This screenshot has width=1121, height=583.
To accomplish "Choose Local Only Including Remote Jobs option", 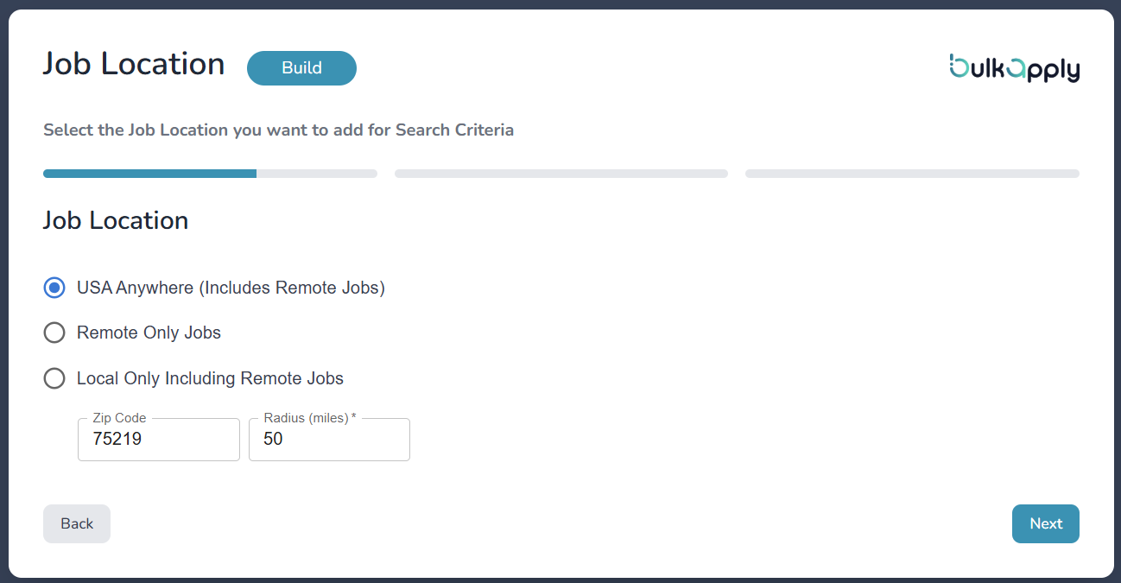I will (x=54, y=378).
